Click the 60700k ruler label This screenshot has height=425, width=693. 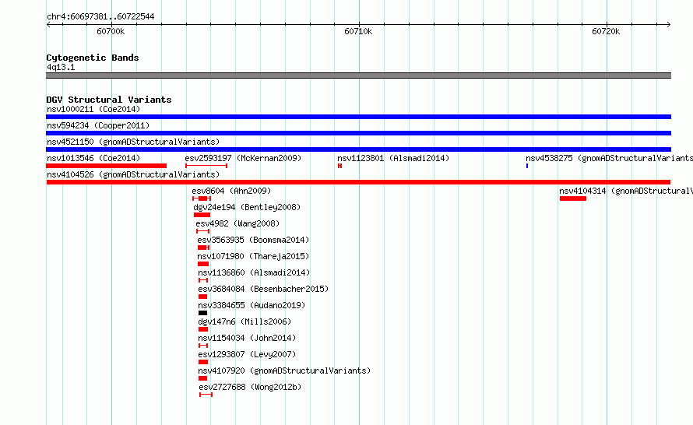[x=111, y=31]
